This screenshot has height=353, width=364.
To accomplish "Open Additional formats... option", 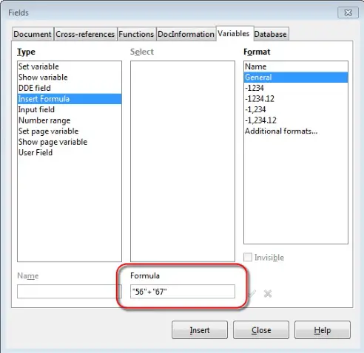I will pyautogui.click(x=296, y=131).
